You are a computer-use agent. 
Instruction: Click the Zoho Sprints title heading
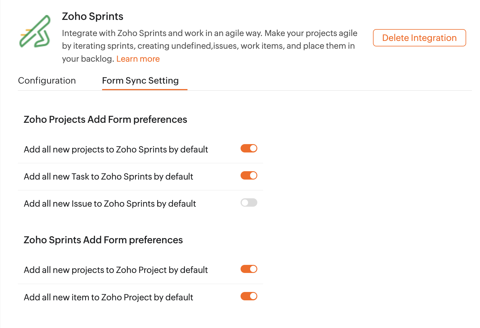pyautogui.click(x=93, y=16)
